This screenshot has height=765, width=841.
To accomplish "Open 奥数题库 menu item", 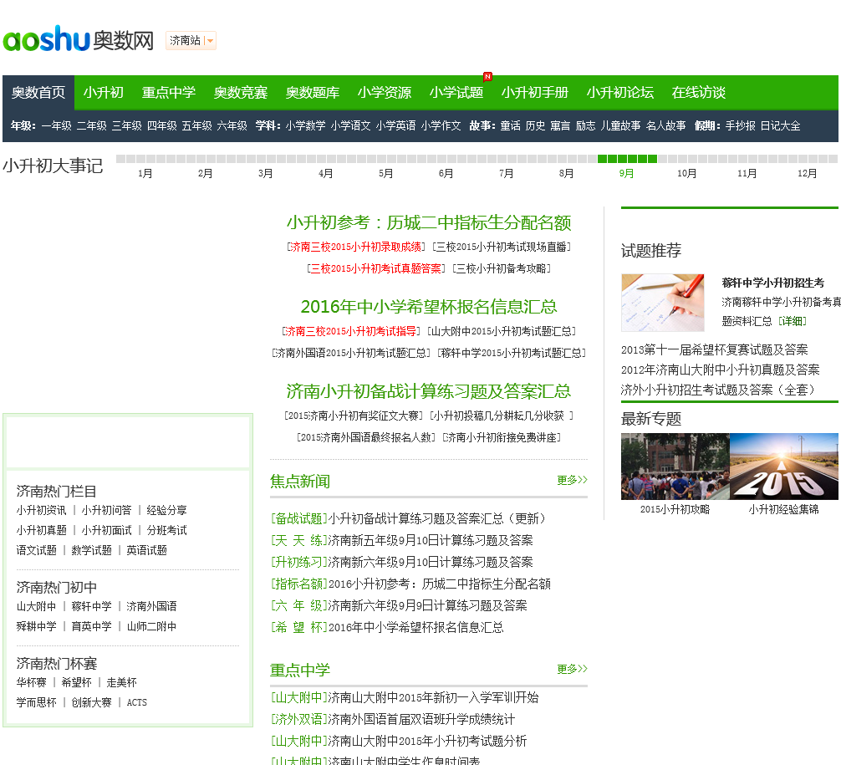I will point(312,92).
